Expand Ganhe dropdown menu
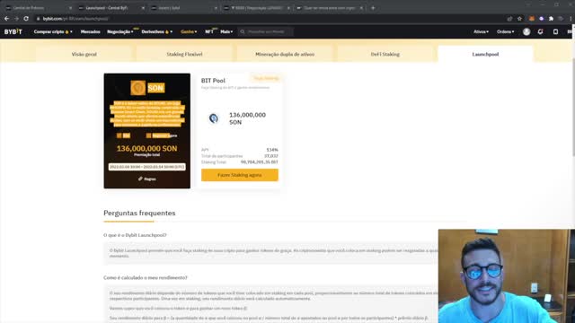 [x=189, y=32]
